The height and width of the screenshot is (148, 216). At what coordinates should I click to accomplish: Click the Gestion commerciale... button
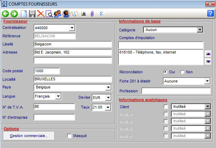pyautogui.click(x=29, y=136)
